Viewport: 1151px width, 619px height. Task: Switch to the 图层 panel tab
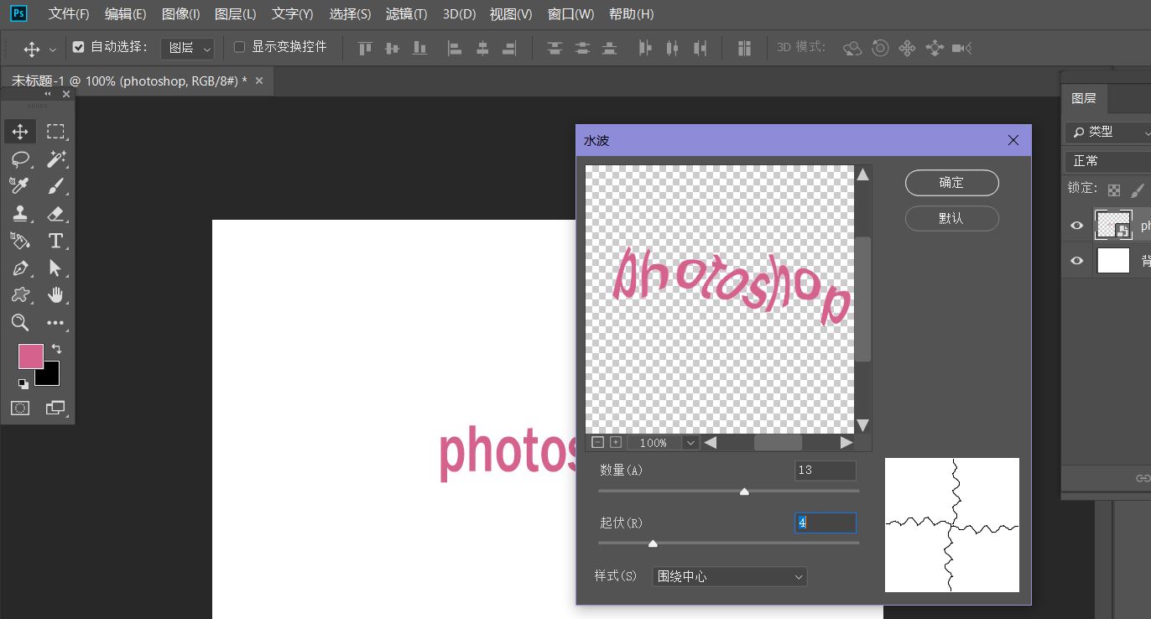click(1084, 98)
